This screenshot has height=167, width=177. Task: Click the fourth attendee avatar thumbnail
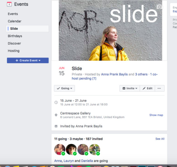[94, 149]
